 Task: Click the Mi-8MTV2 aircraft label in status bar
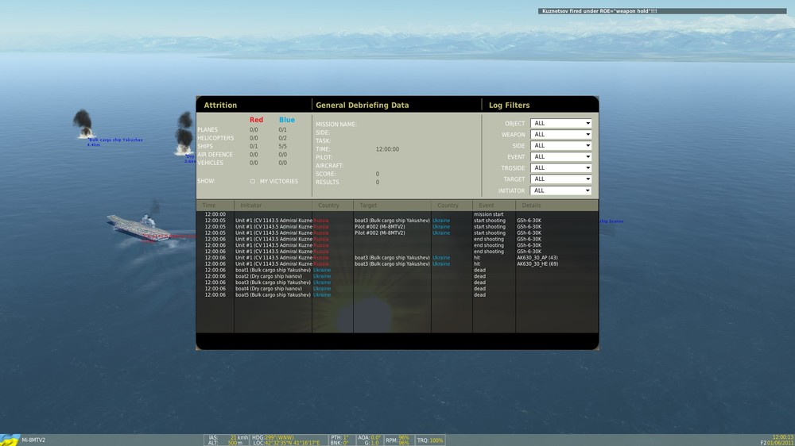tap(33, 440)
